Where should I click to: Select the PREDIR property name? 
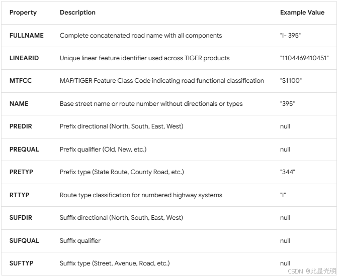pos(21,126)
